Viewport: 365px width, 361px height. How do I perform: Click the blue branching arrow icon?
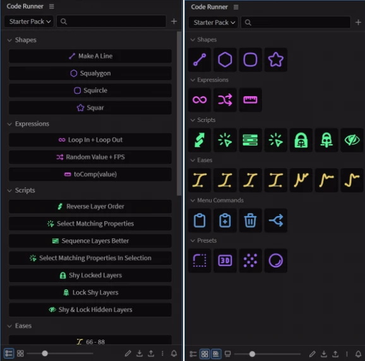tap(275, 221)
